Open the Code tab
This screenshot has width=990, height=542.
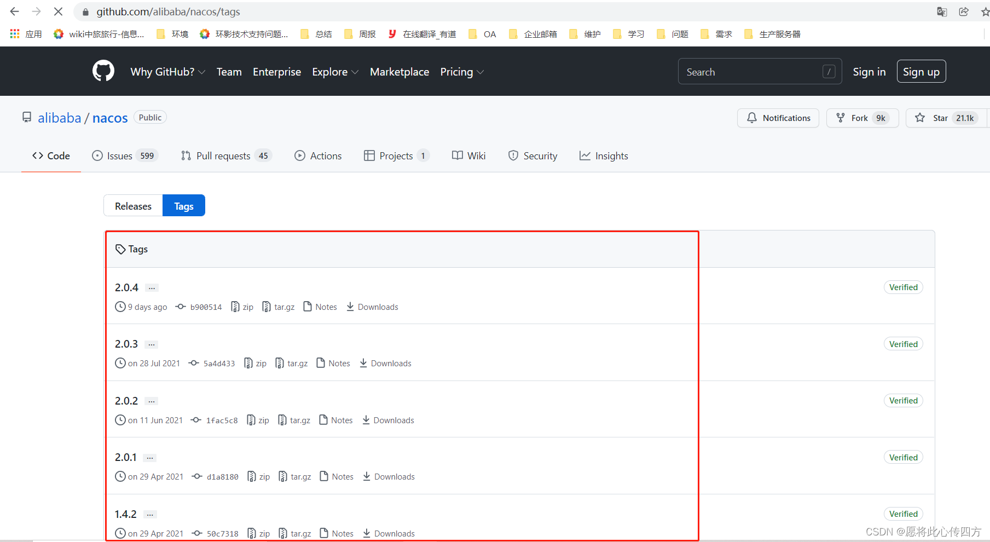click(51, 156)
